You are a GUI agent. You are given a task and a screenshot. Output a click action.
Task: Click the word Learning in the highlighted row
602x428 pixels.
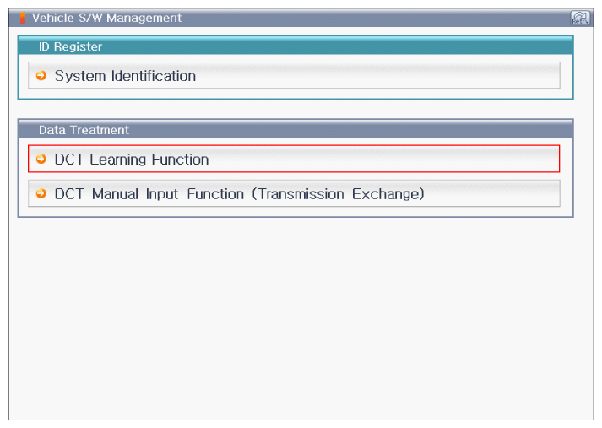coord(117,160)
